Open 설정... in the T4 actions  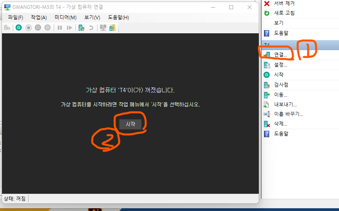(x=280, y=65)
